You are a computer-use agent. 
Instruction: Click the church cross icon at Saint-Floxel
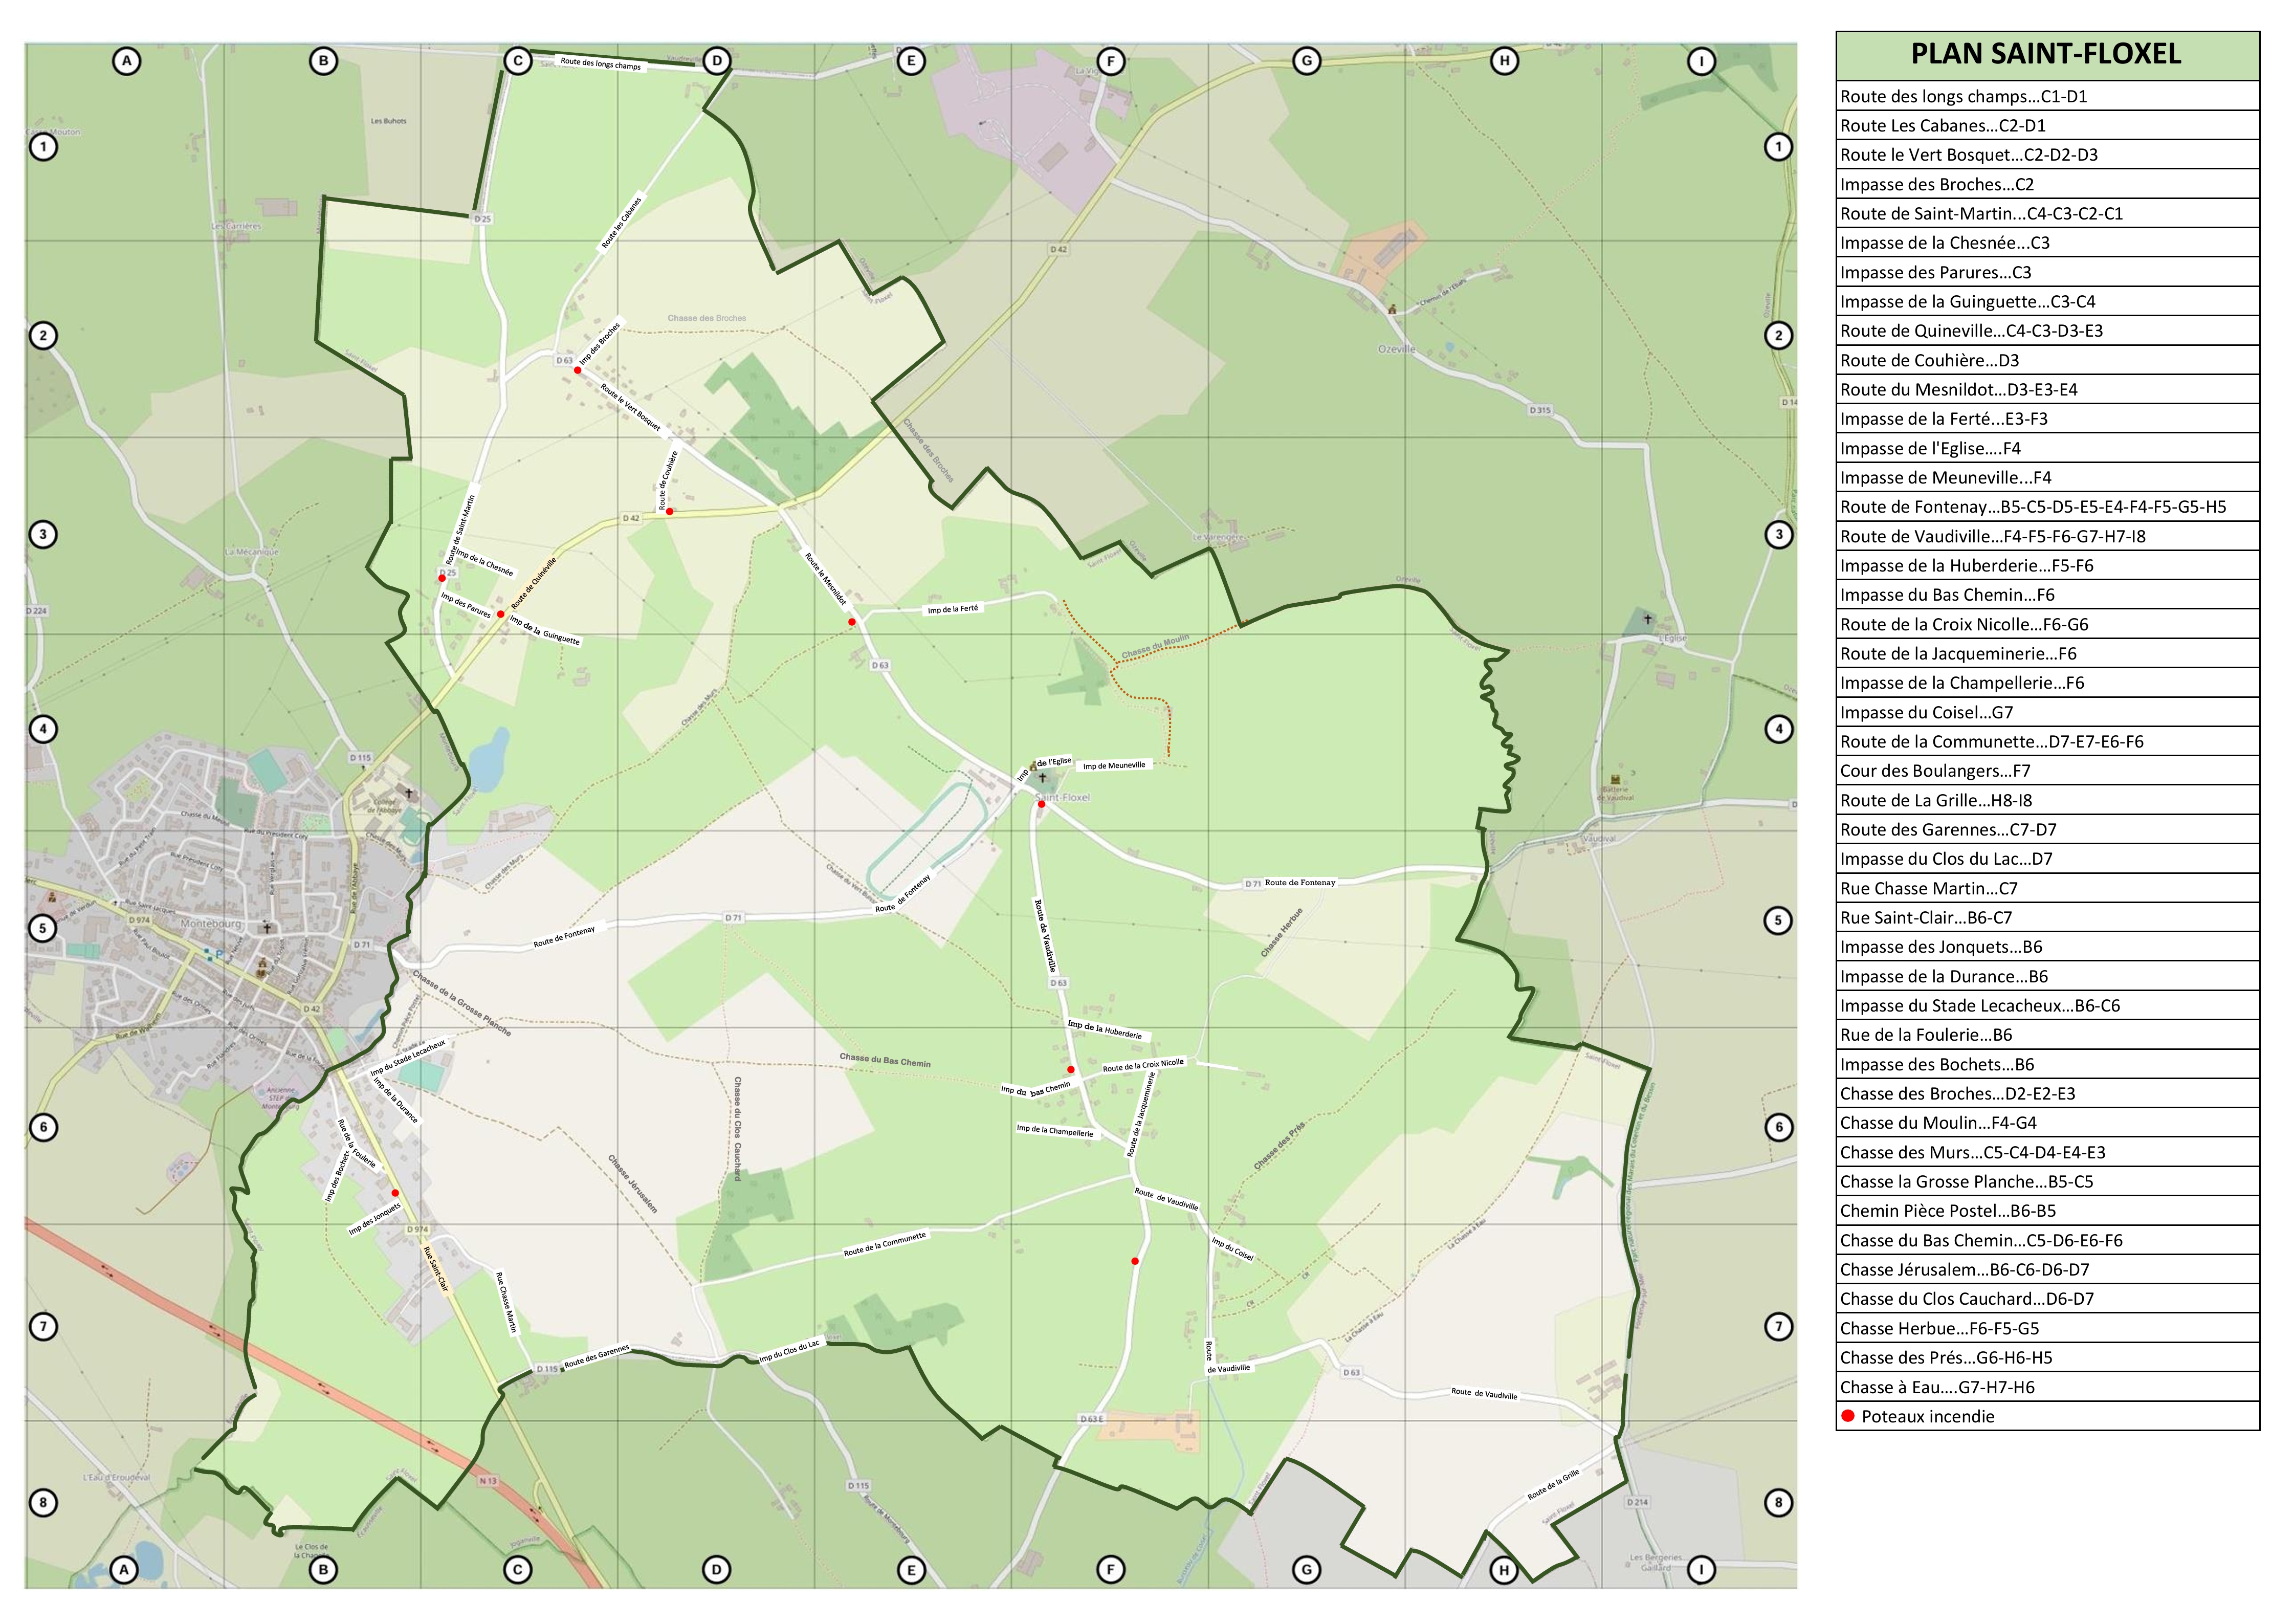point(1042,777)
